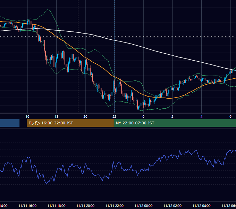Click the 11/12 02:00 date label
Viewport: 236px width, 209px height.
(x=172, y=206)
